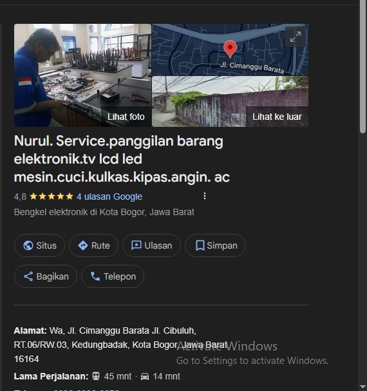Click the bookmark icon in Simpan

pos(200,245)
